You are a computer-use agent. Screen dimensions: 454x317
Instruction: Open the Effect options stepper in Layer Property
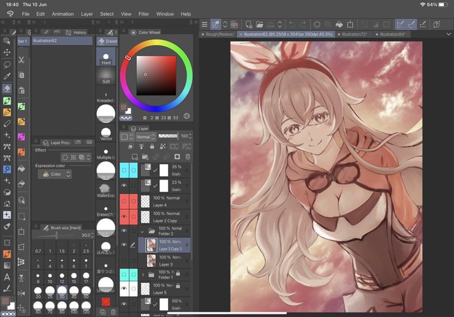[88, 157]
